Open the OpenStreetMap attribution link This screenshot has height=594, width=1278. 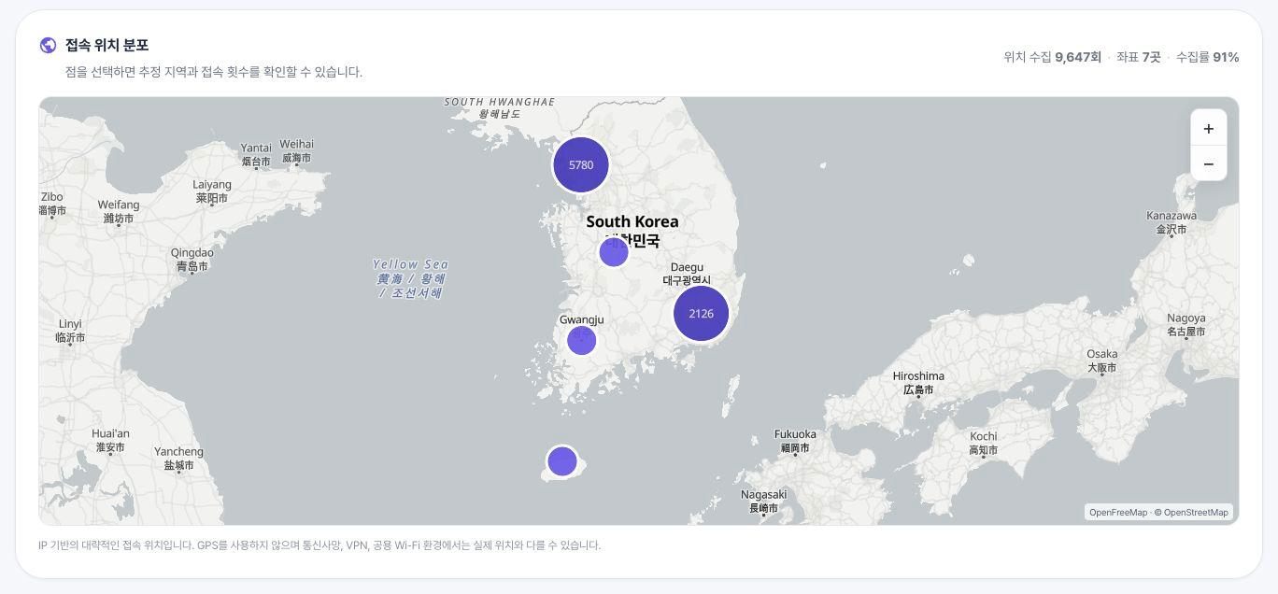pyautogui.click(x=1191, y=512)
